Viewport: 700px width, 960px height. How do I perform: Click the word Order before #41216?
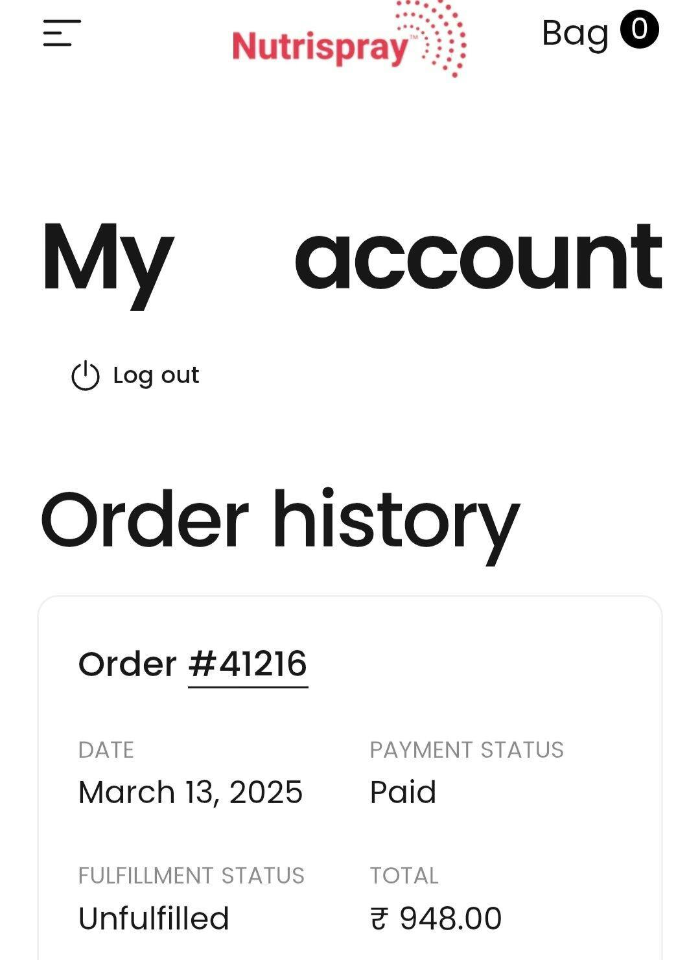tap(127, 664)
